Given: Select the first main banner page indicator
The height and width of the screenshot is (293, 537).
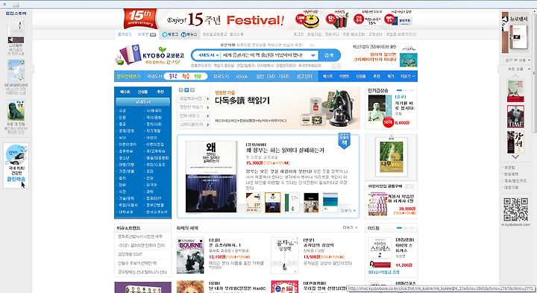Looking at the screenshot, I should point(181,89).
